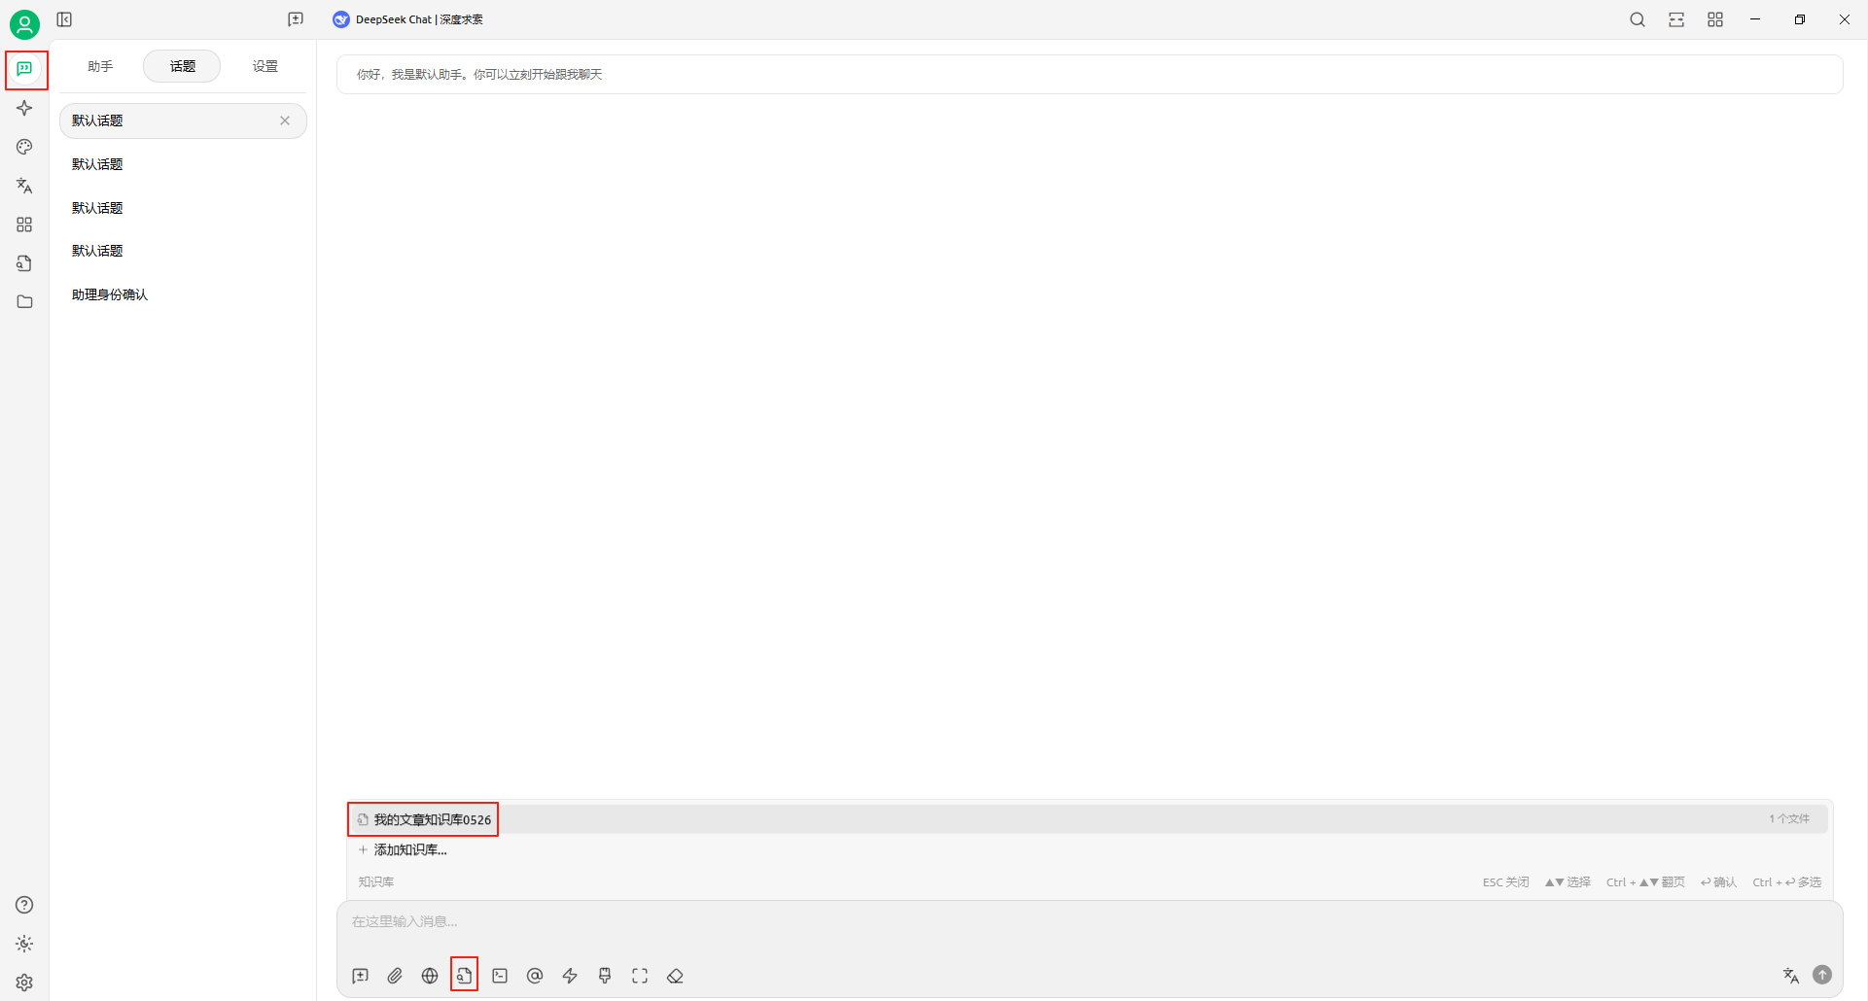Toggle the light/dark theme sun icon
This screenshot has width=1868, height=1001.
(x=25, y=944)
